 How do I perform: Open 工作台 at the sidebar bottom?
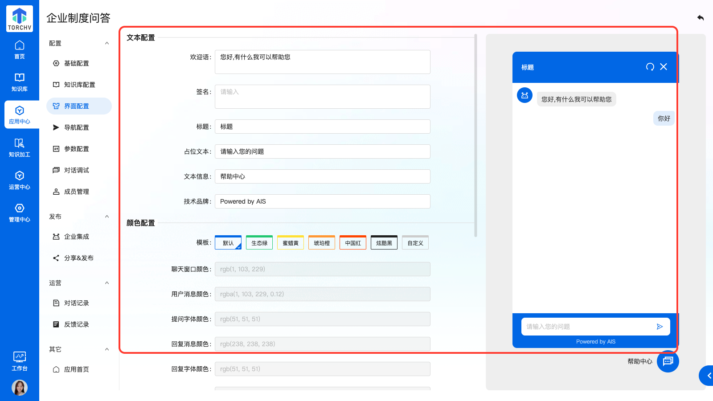coord(20,361)
